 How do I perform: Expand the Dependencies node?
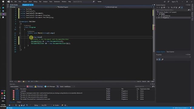(x=159, y=16)
